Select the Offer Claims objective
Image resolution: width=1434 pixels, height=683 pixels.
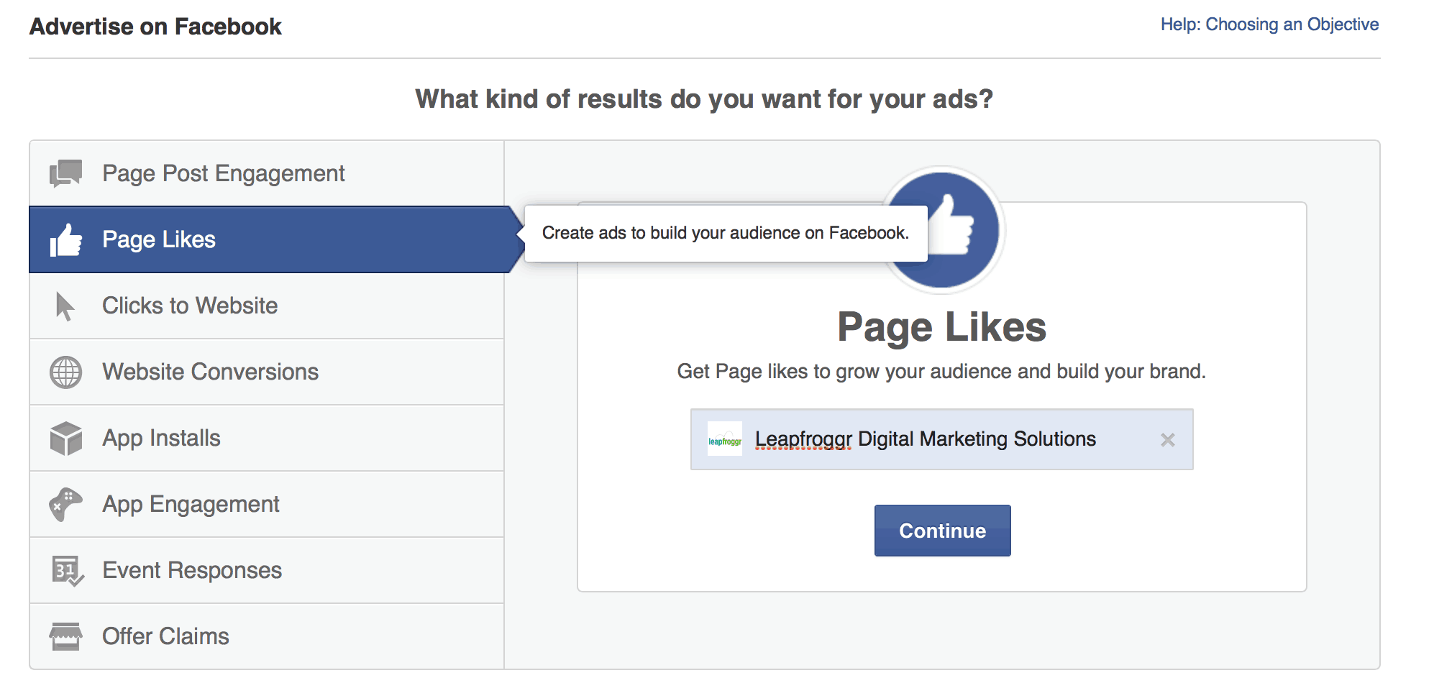pos(267,636)
